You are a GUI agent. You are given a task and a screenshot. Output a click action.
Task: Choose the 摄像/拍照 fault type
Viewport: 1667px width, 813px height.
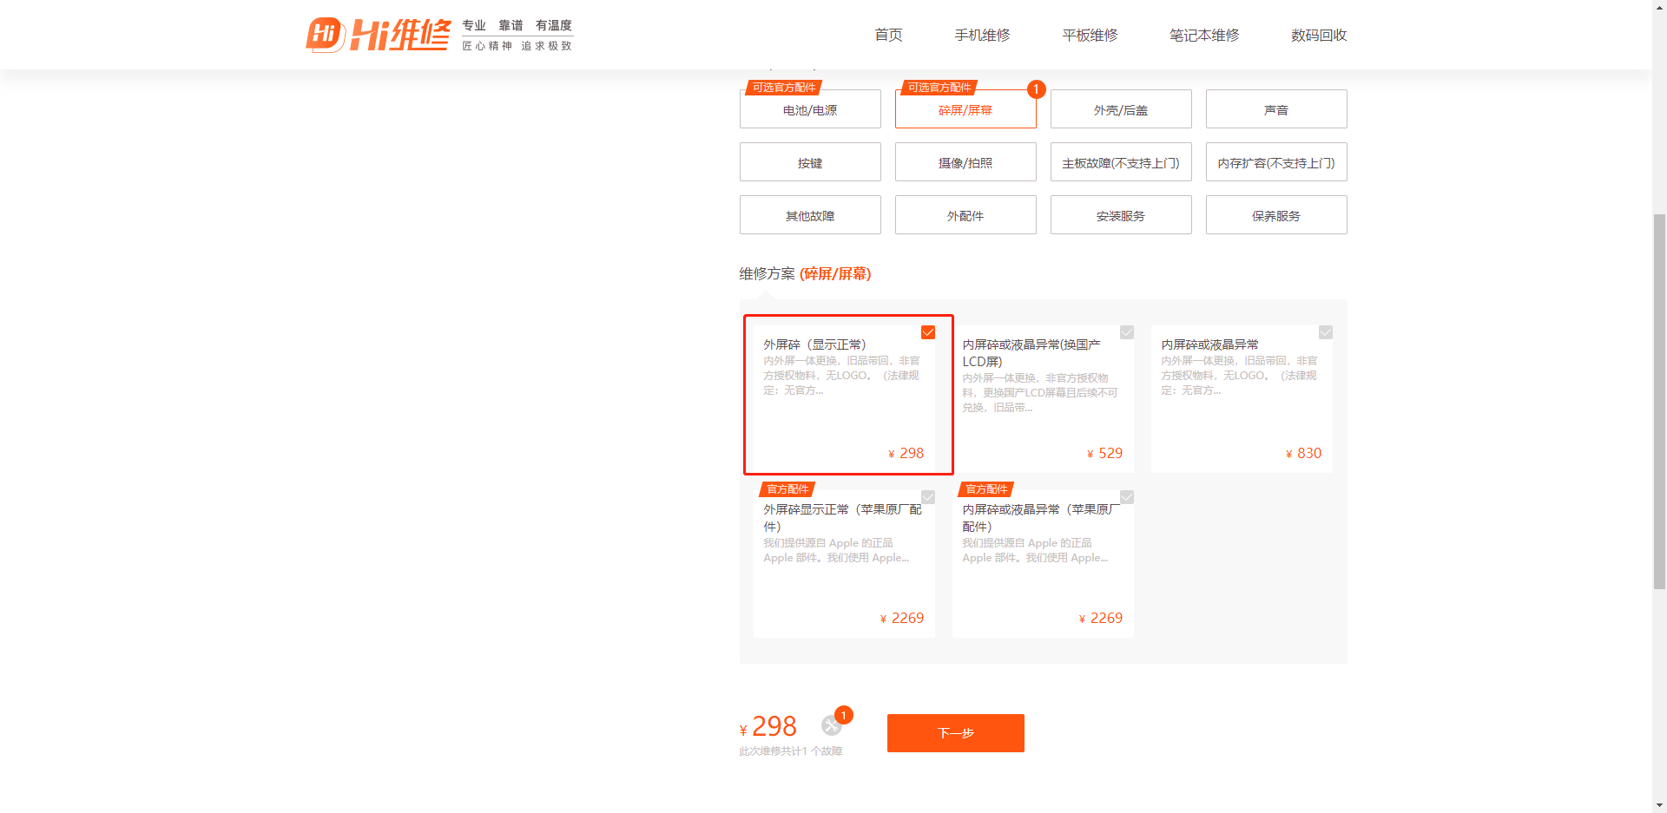(x=965, y=162)
